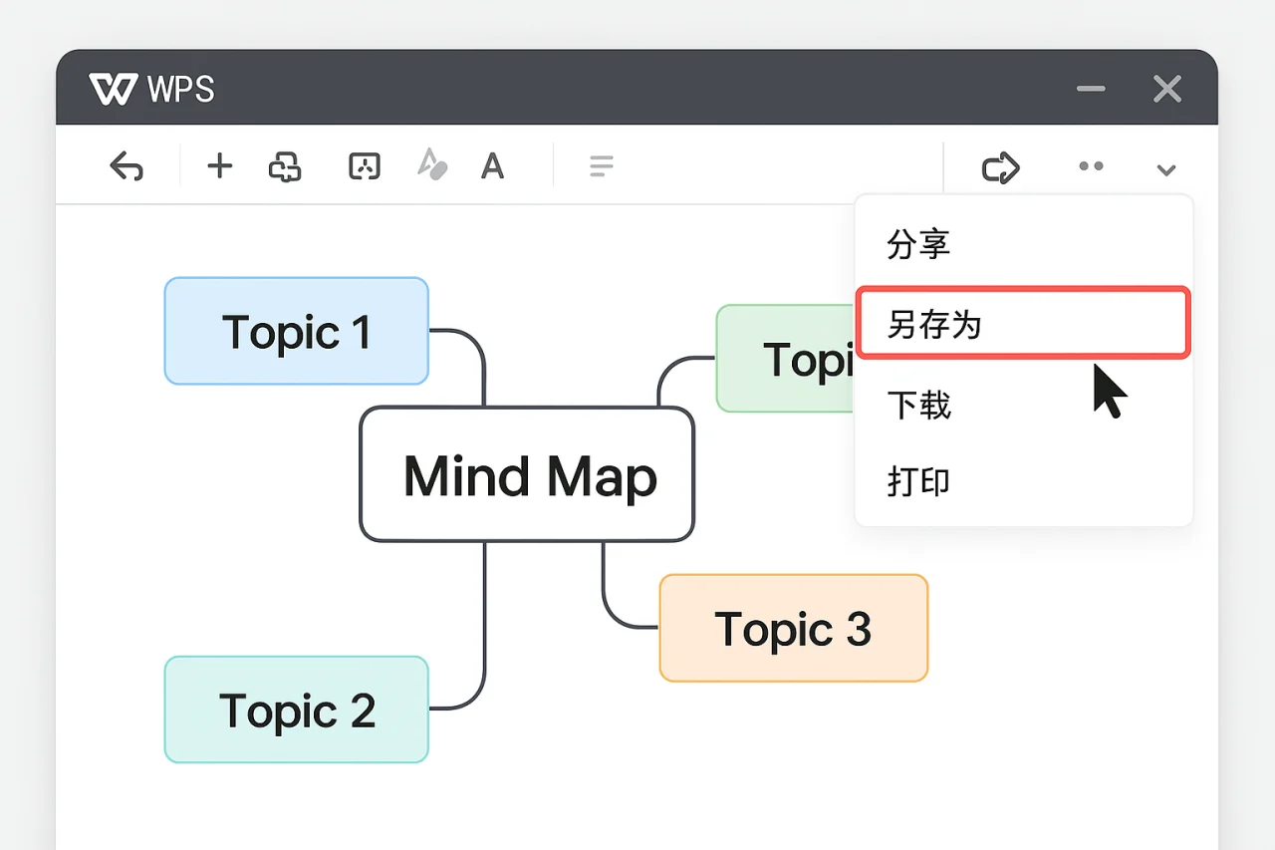Screen dimensions: 1275x850
Task: Select the teal Topic 2 node
Action: 296,709
